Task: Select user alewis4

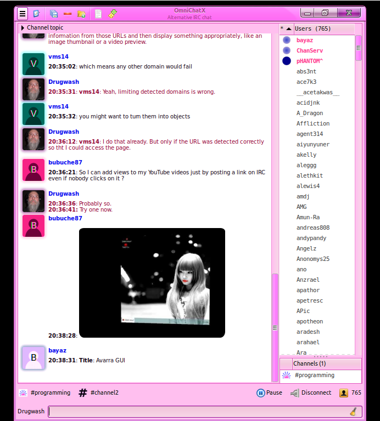Action: pyautogui.click(x=308, y=186)
